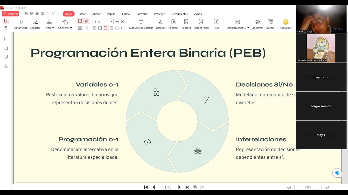348x195 pixels.
Task: Click status bar zoom in plus
Action: 327,187
